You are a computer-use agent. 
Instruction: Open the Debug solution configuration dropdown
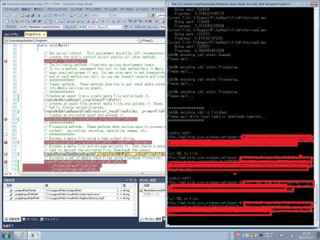click(99, 15)
